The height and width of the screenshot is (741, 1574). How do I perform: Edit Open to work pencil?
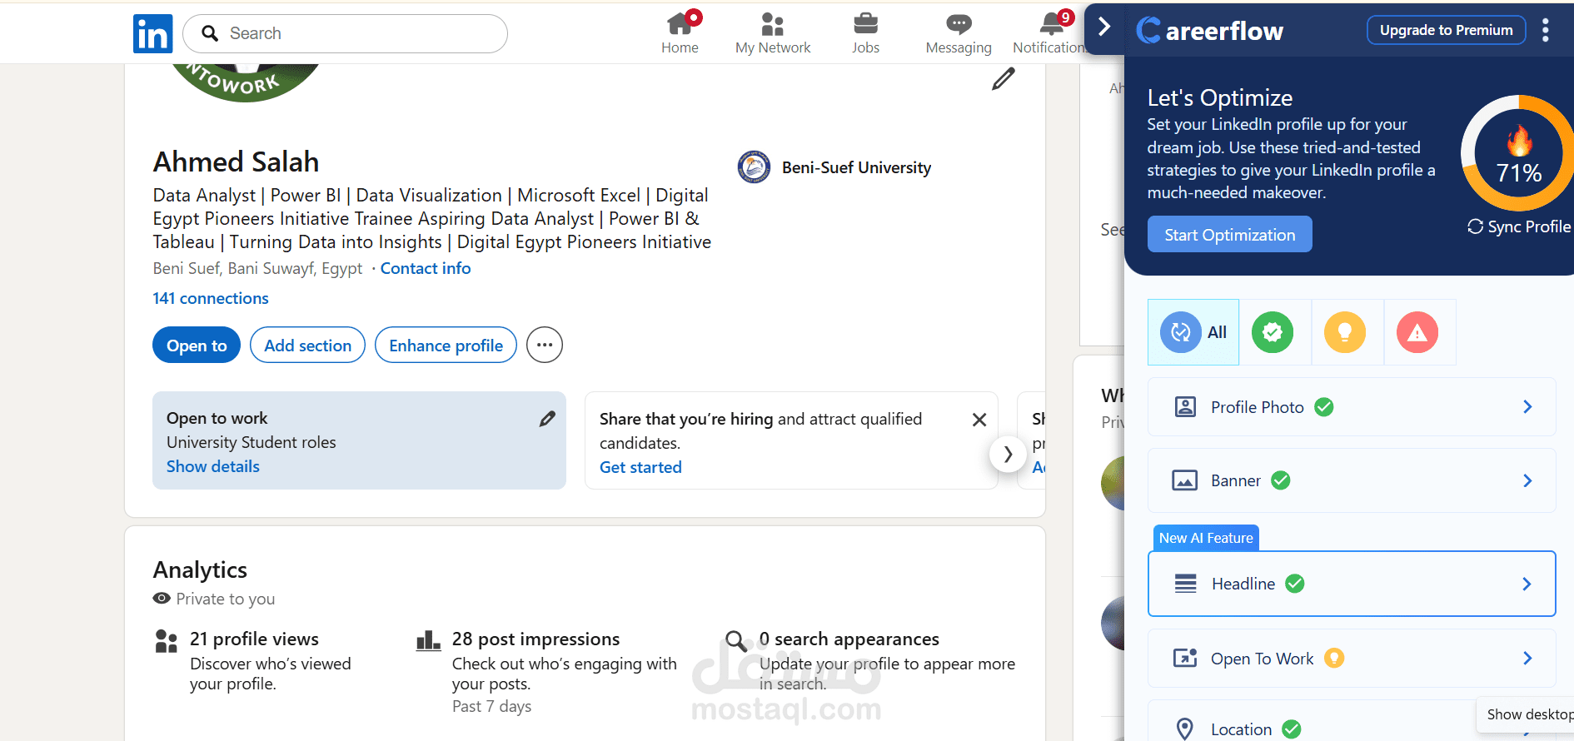tap(547, 419)
